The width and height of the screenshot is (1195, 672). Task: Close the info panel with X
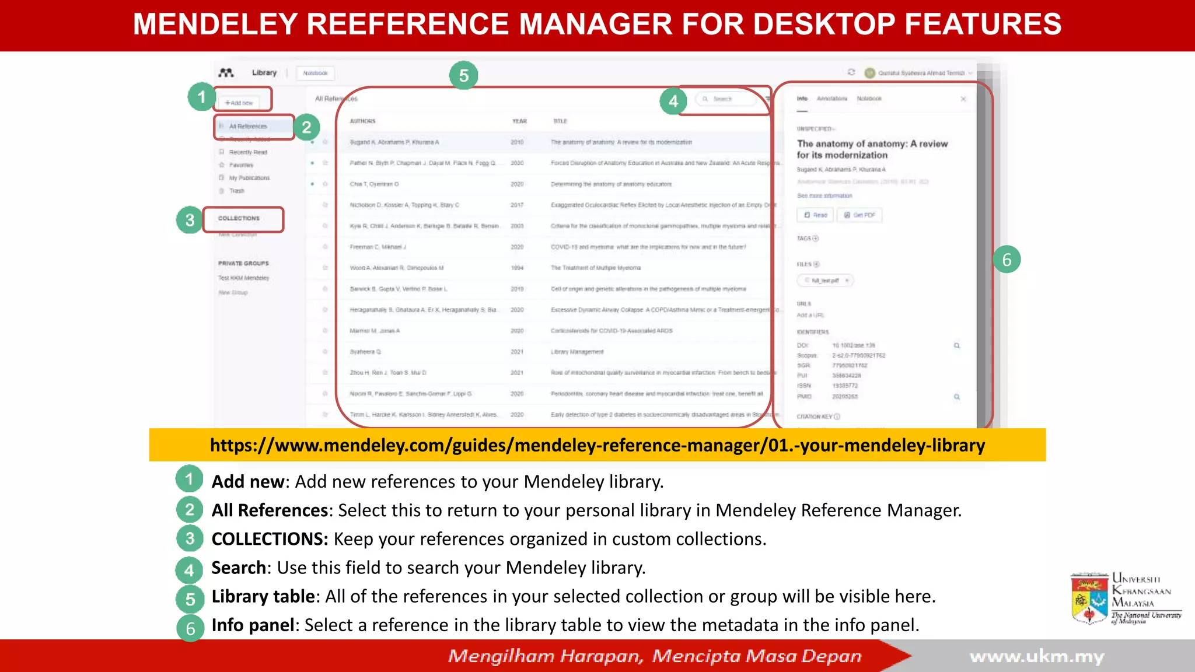(x=963, y=99)
